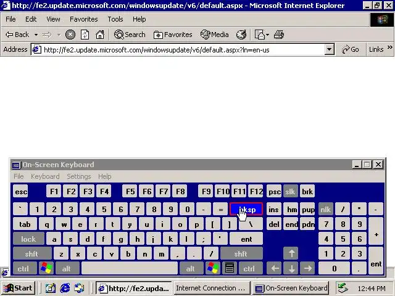Toggle the right alt key
This screenshot has height=296, width=395.
(x=191, y=268)
